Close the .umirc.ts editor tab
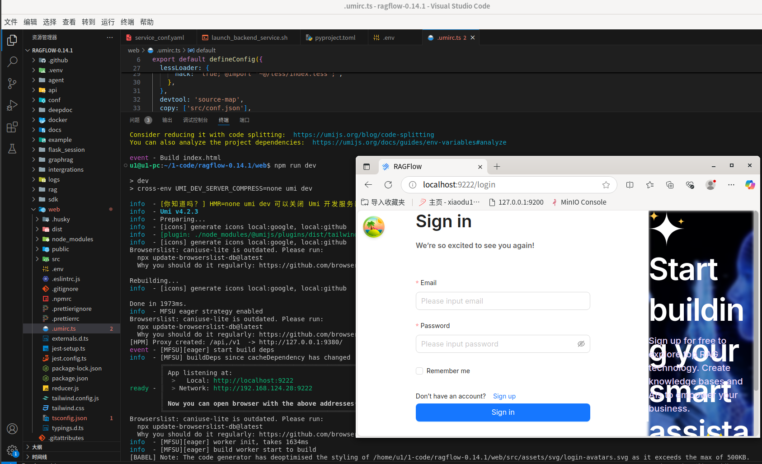The height and width of the screenshot is (464, 762). (473, 37)
